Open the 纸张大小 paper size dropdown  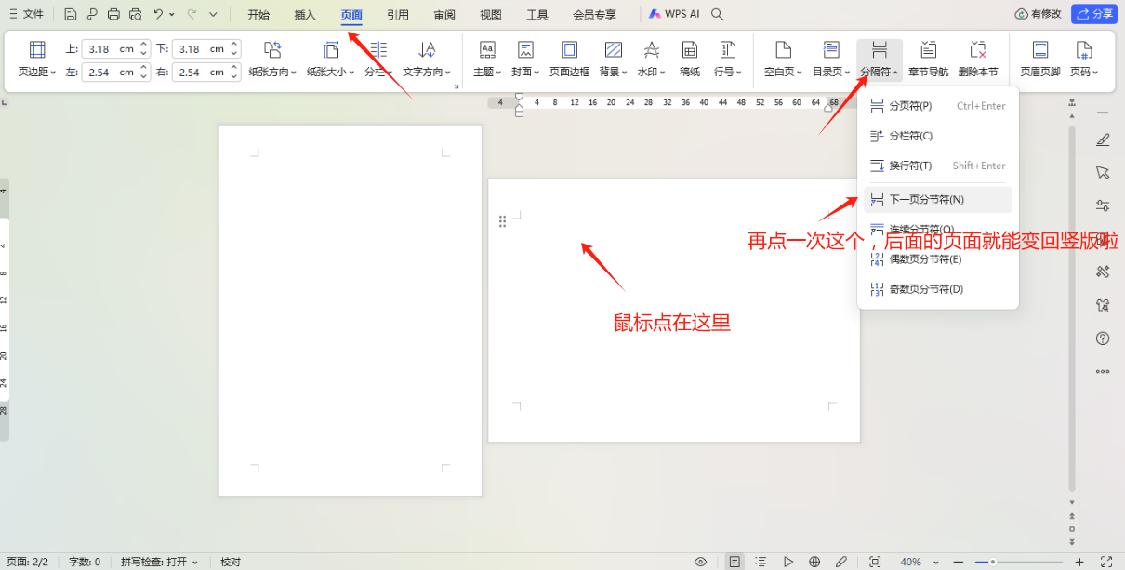[x=332, y=59]
